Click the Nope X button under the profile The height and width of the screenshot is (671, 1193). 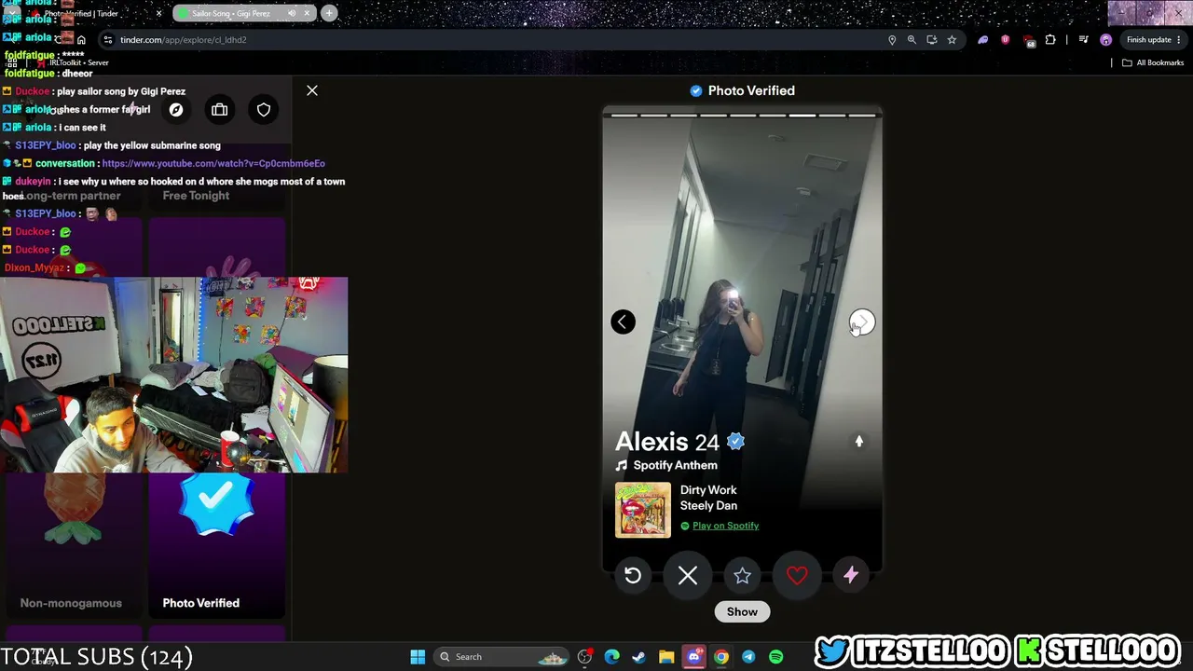click(x=688, y=576)
